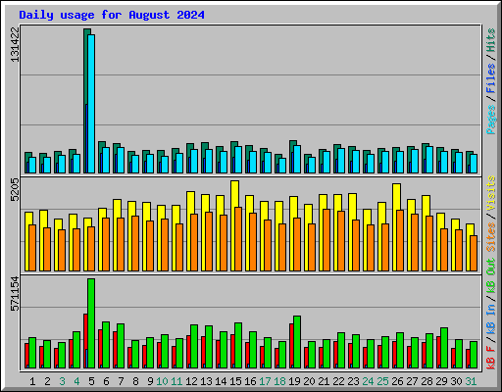The height and width of the screenshot is (392, 502).
Task: Click the 'Hits' legend label
Action: pyautogui.click(x=491, y=40)
